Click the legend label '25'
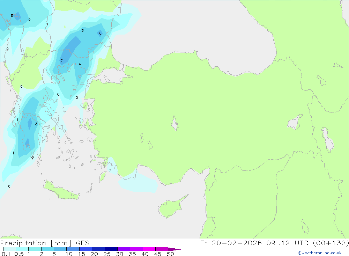Screen dimensions: 349x256 pyautogui.click(x=107, y=254)
